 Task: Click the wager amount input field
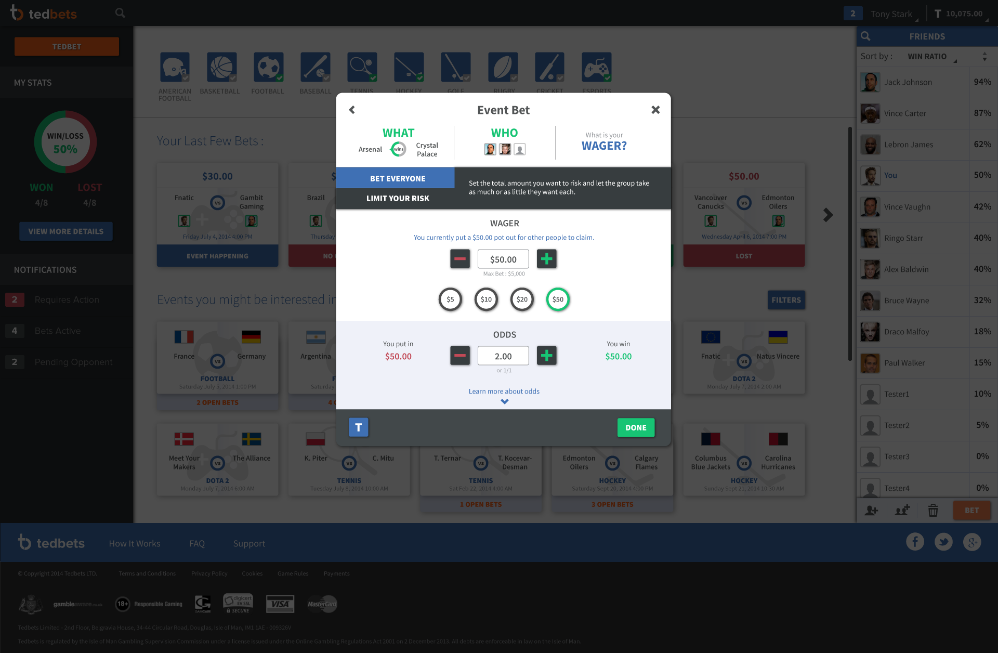[x=503, y=259]
